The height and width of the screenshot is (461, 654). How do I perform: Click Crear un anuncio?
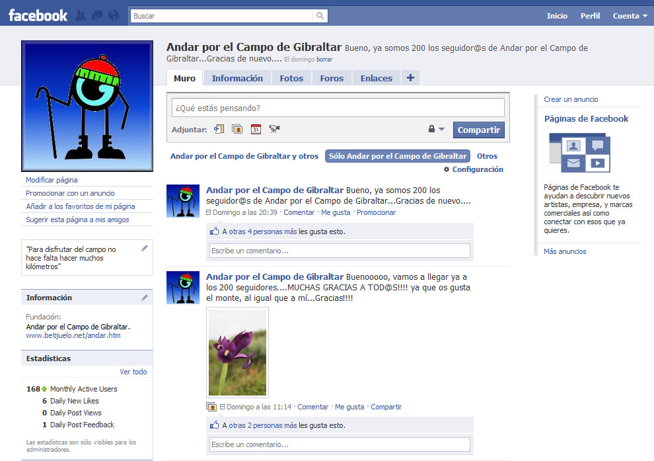tap(571, 99)
